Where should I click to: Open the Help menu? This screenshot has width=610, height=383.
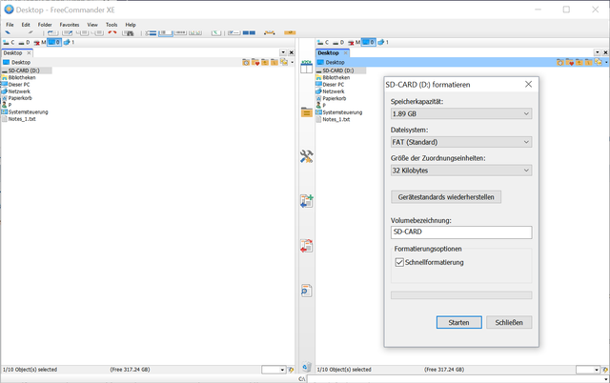point(131,25)
